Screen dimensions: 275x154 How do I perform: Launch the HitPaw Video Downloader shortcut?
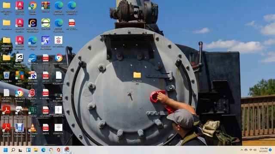tap(33, 26)
